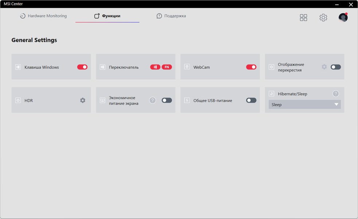
Task: Click the WebCam card icon
Action: pyautogui.click(x=187, y=67)
